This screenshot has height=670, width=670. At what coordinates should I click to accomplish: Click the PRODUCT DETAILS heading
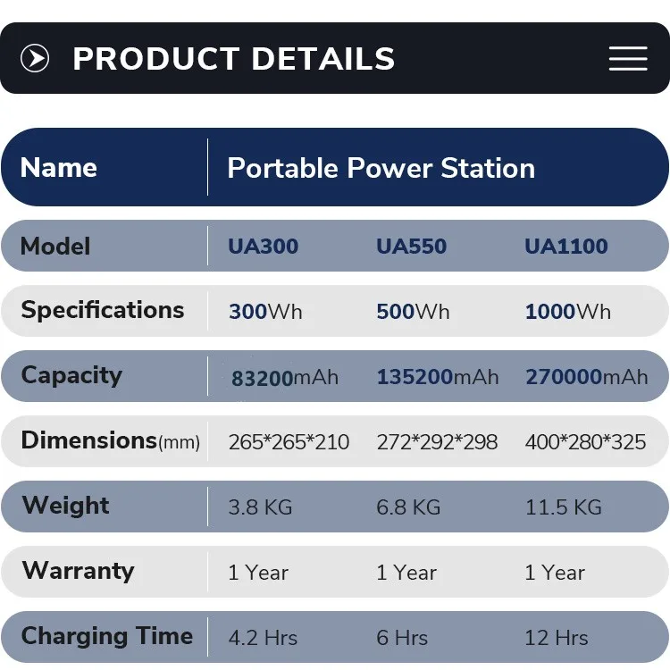coord(233,59)
